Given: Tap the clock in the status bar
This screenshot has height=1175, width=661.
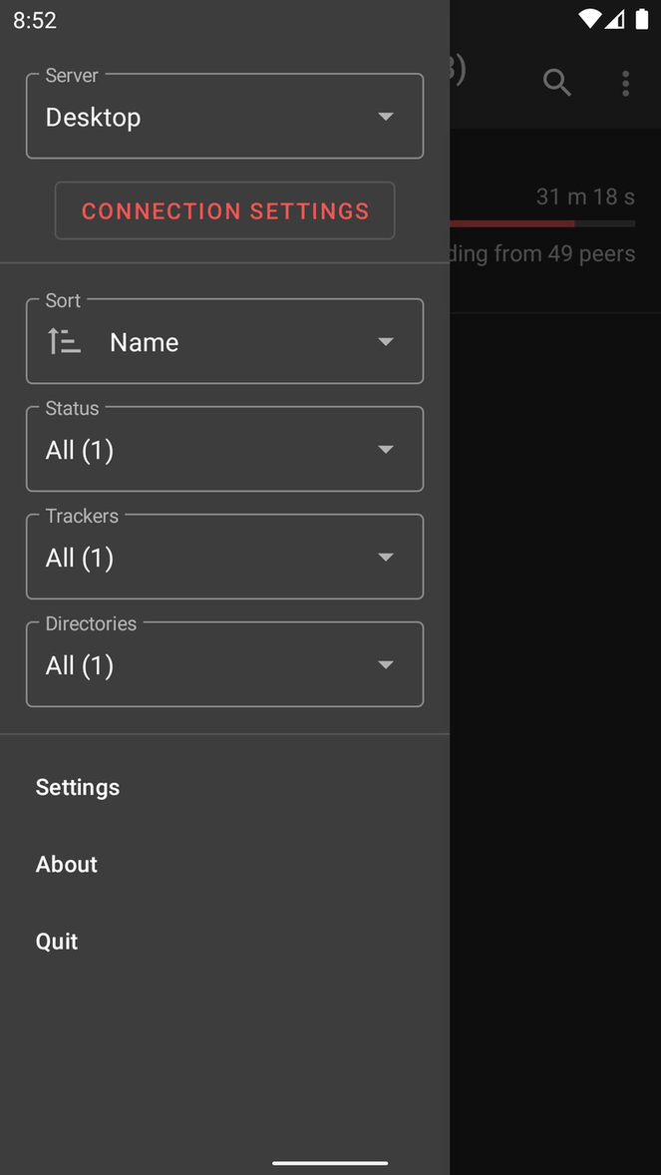Looking at the screenshot, I should coord(35,19).
